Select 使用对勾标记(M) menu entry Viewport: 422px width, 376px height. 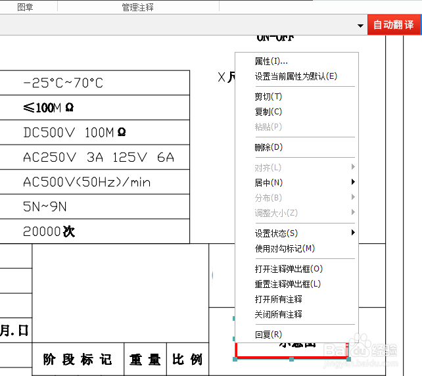[x=296, y=248]
